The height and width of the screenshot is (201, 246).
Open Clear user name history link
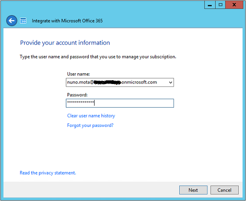click(x=91, y=116)
